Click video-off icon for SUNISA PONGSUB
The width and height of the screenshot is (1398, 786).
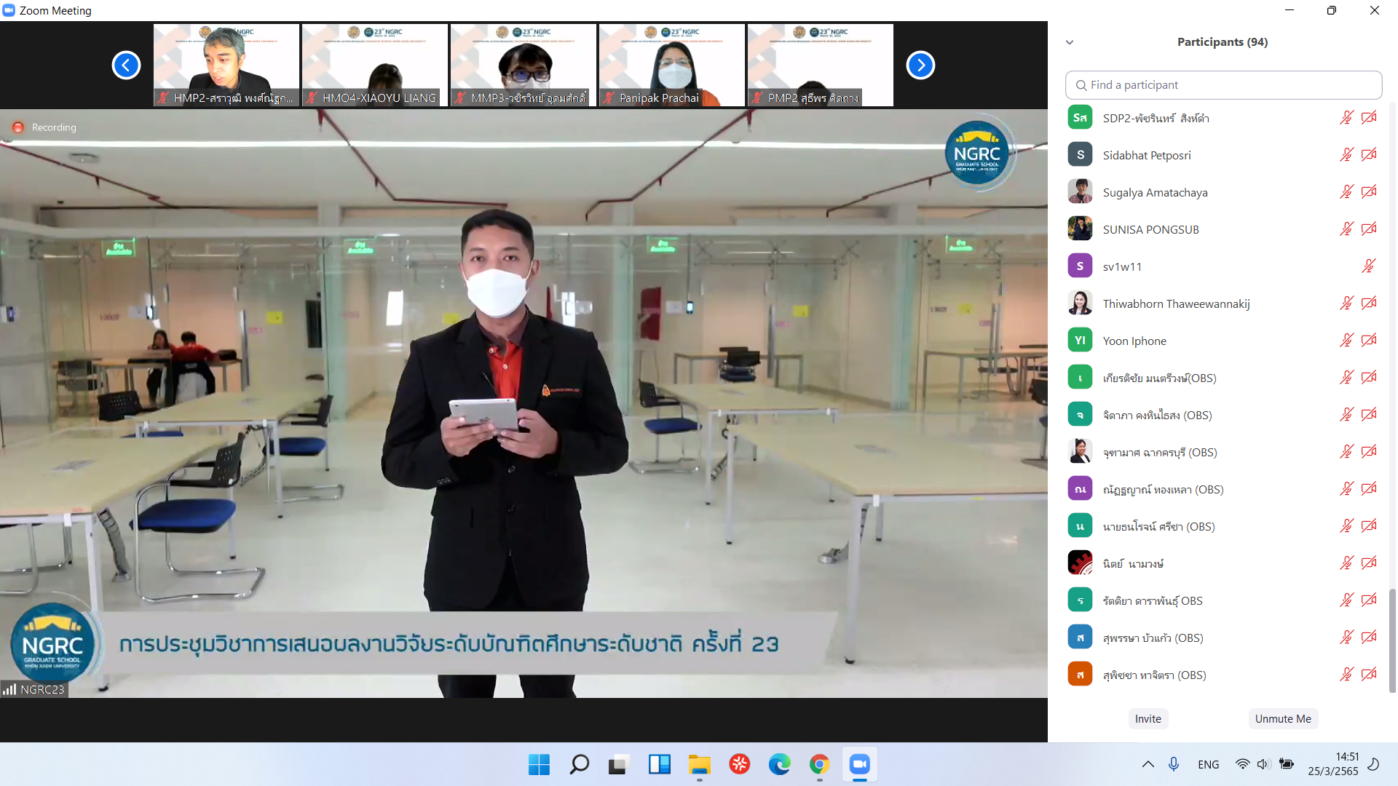(1369, 229)
